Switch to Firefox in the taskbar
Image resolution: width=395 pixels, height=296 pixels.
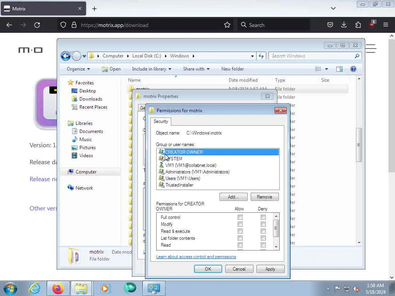[58, 288]
